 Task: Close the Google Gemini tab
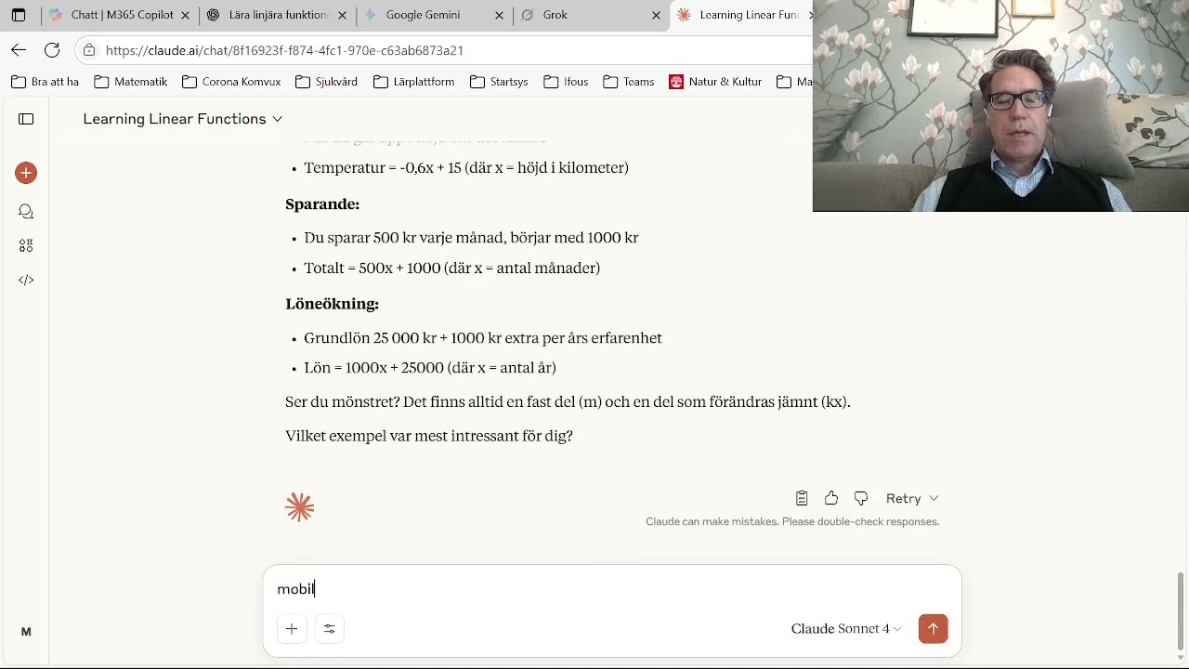[500, 16]
